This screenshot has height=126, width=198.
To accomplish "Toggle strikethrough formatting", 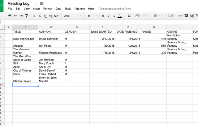I will point(114,16).
